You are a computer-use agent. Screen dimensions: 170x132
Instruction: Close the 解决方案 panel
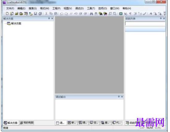[52, 19]
